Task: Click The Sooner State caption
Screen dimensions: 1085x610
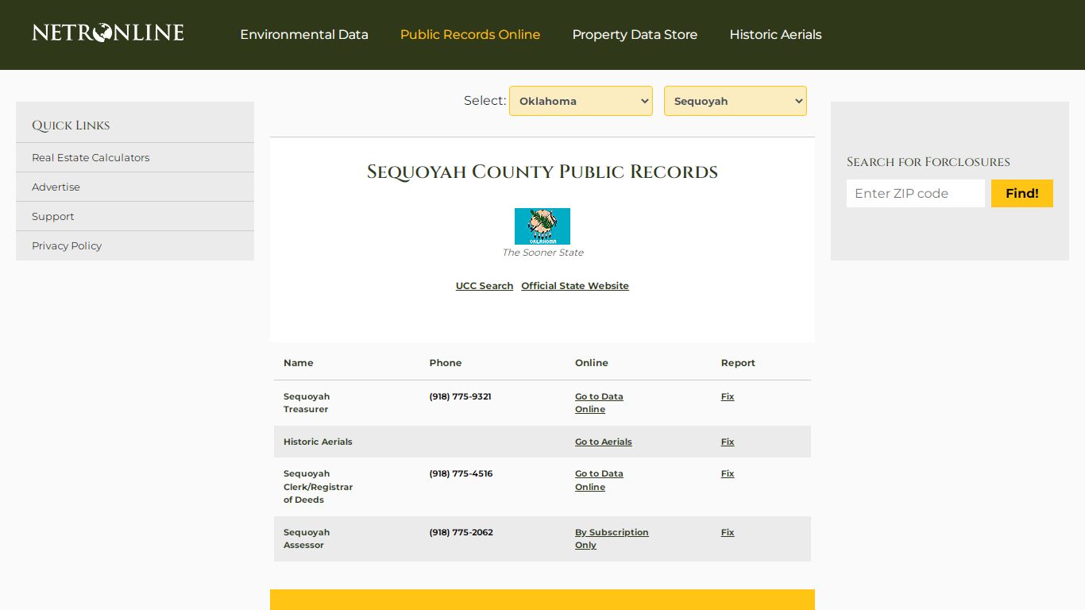Action: (x=542, y=253)
